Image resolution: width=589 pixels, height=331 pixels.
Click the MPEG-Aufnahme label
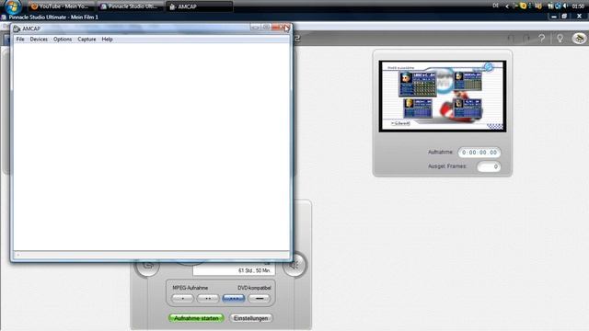click(x=191, y=288)
